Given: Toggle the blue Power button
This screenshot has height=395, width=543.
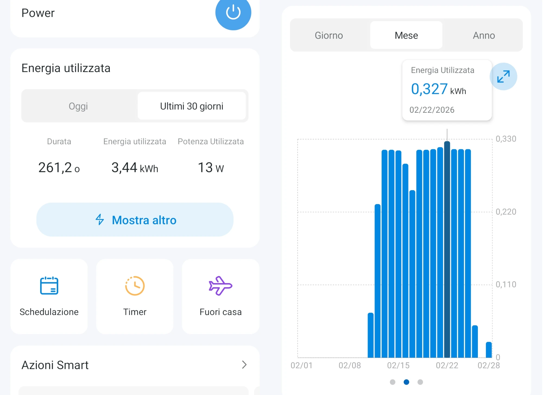Looking at the screenshot, I should [233, 12].
